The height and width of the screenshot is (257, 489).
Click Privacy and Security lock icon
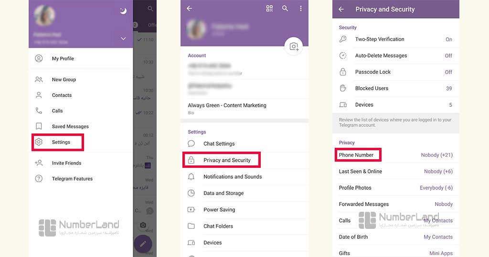pyautogui.click(x=191, y=160)
